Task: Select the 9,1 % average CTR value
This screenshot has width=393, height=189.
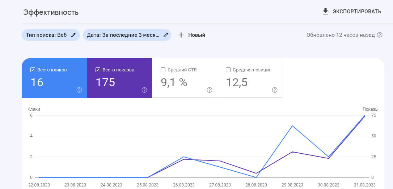Action: pyautogui.click(x=174, y=83)
